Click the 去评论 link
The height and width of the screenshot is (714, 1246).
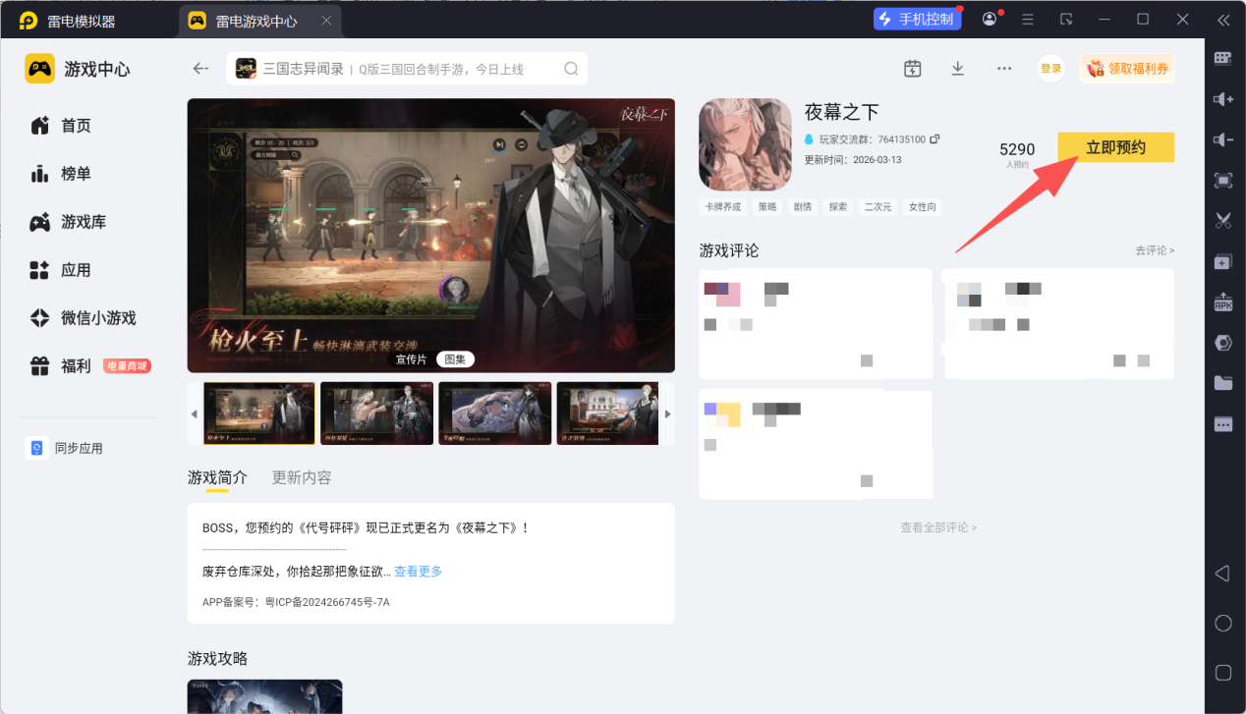pos(1155,250)
